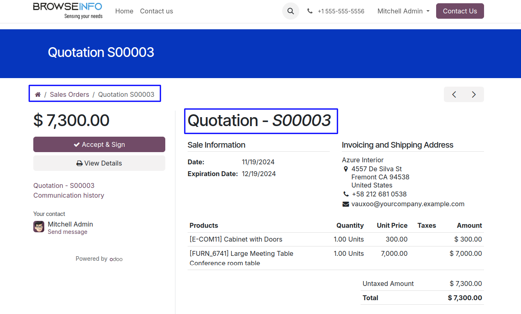Open the Mitchell Admin user dropdown

point(403,11)
